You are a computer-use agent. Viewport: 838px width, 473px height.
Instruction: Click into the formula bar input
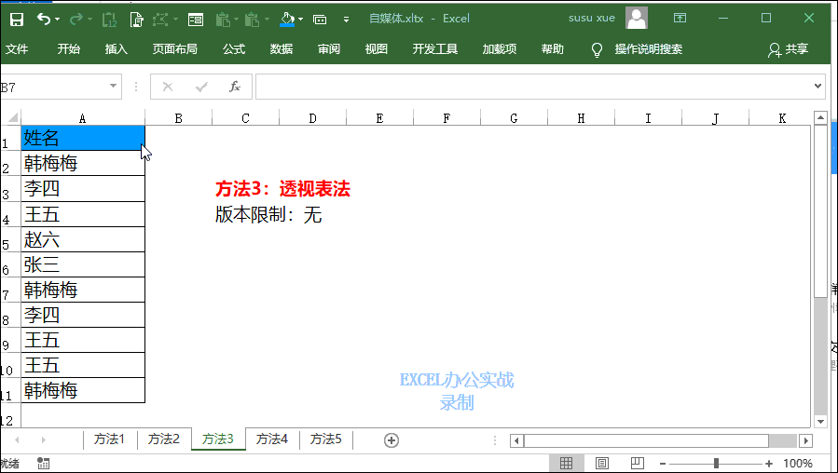coord(533,87)
